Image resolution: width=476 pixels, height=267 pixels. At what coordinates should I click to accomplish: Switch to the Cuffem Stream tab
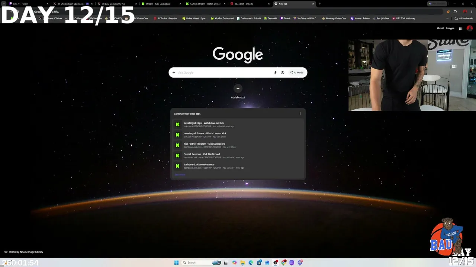pos(205,4)
